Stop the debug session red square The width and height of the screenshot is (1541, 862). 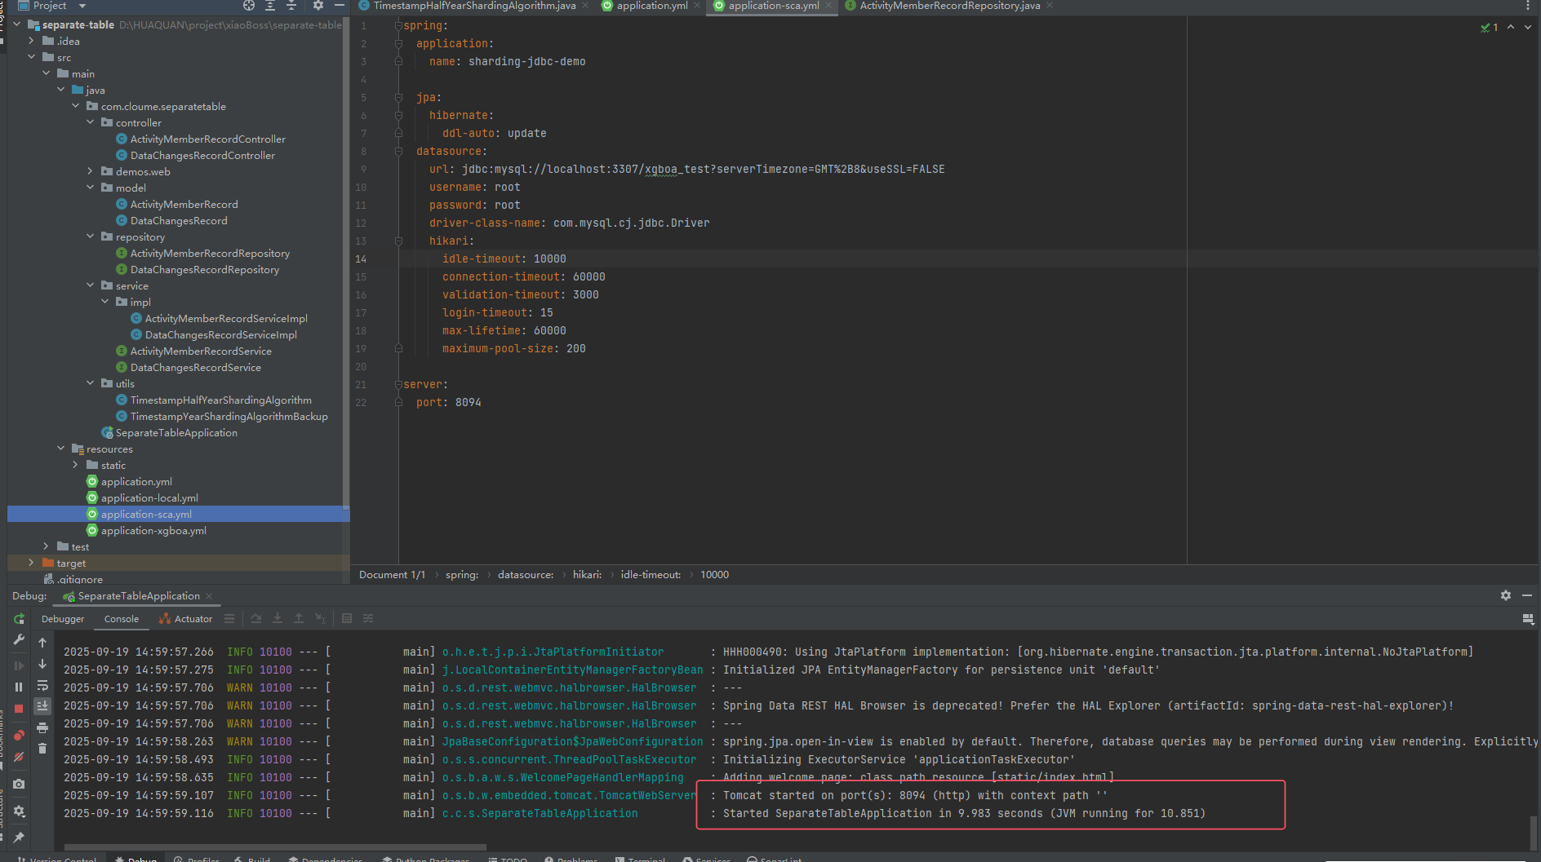(x=19, y=709)
